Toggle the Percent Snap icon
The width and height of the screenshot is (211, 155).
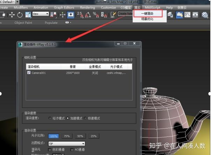[x=96, y=15]
